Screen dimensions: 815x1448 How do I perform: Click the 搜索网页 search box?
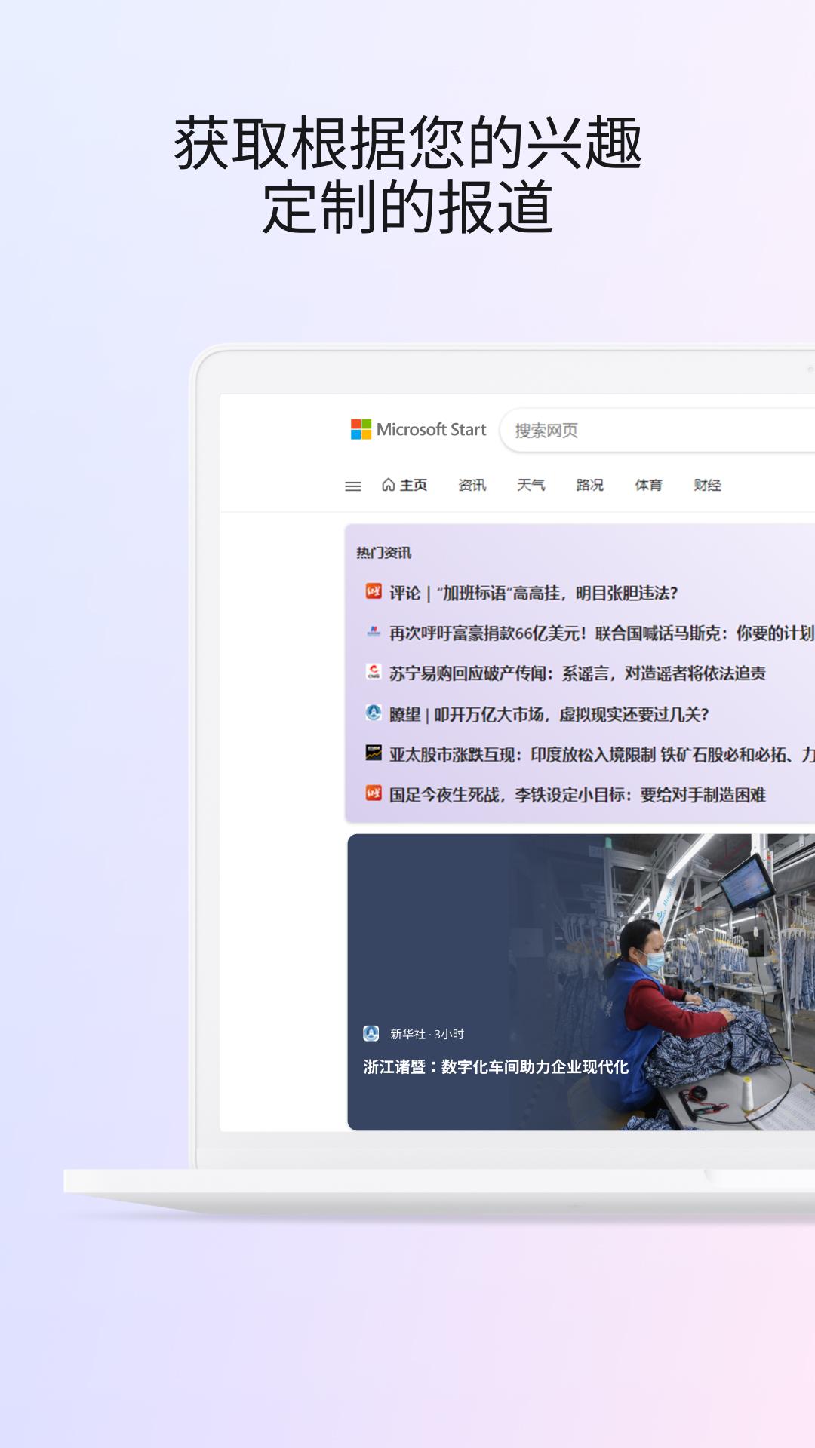(x=657, y=431)
